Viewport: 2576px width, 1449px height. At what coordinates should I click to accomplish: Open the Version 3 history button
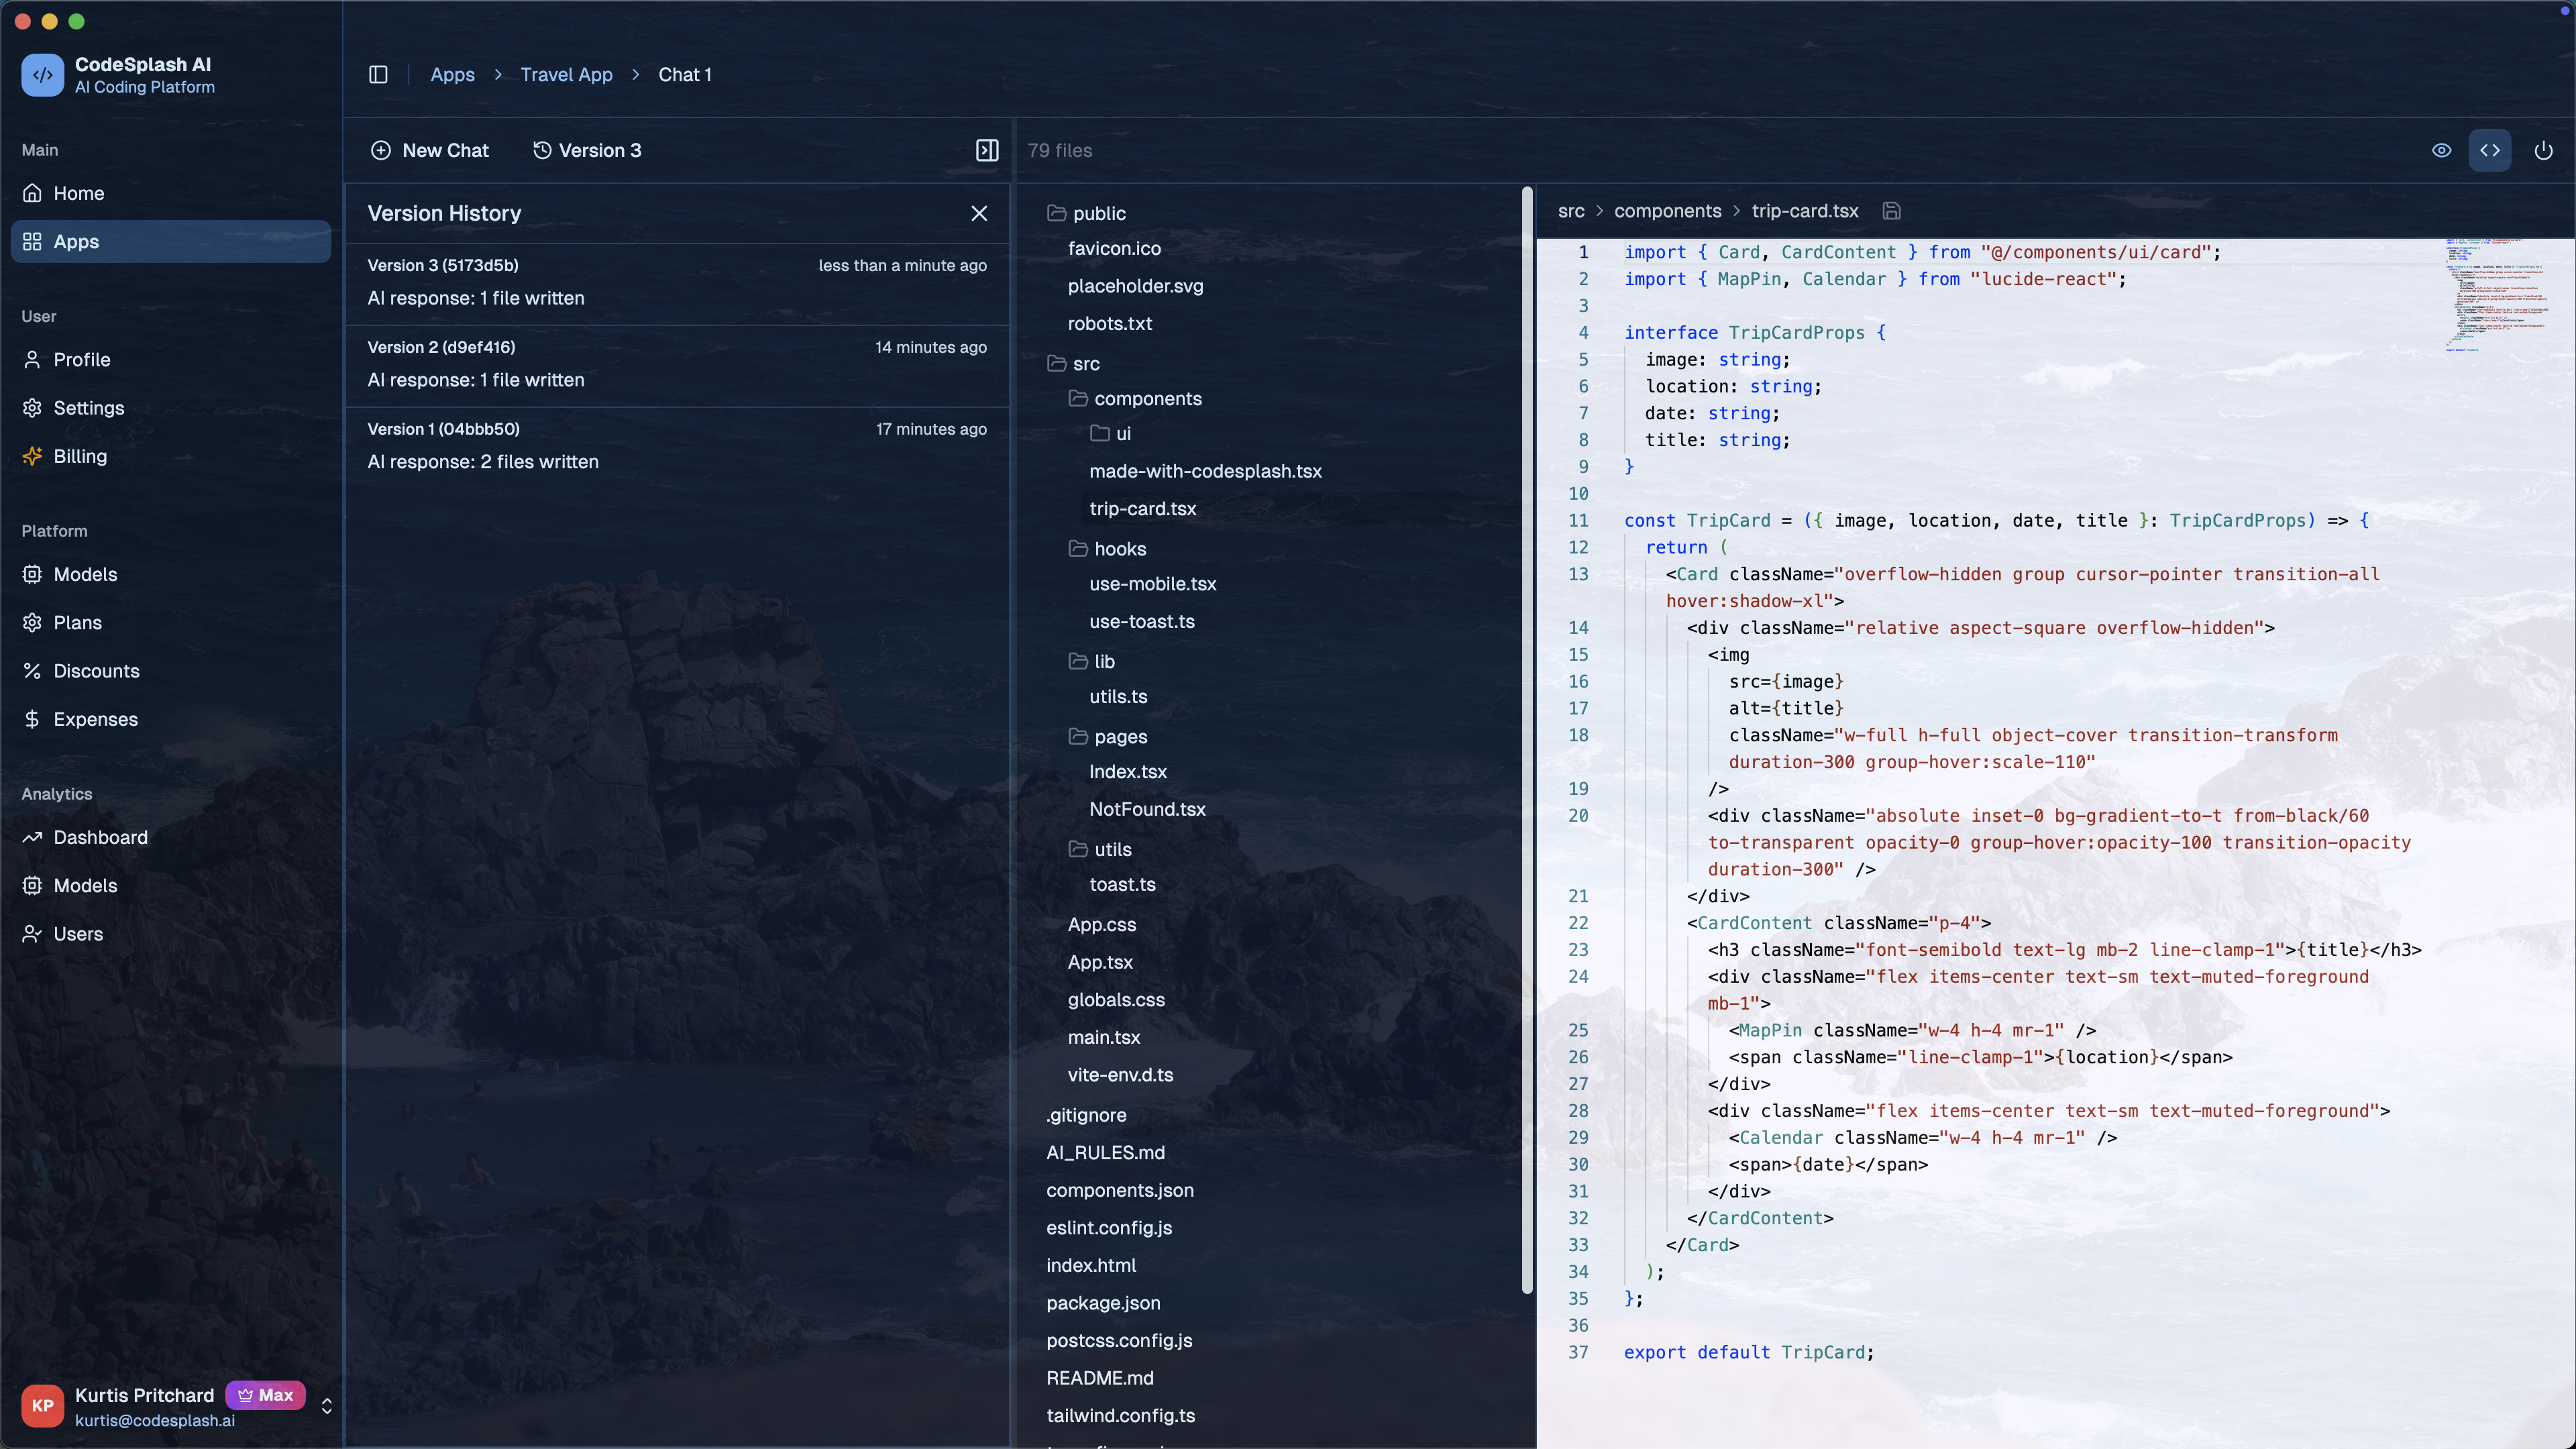pos(588,150)
